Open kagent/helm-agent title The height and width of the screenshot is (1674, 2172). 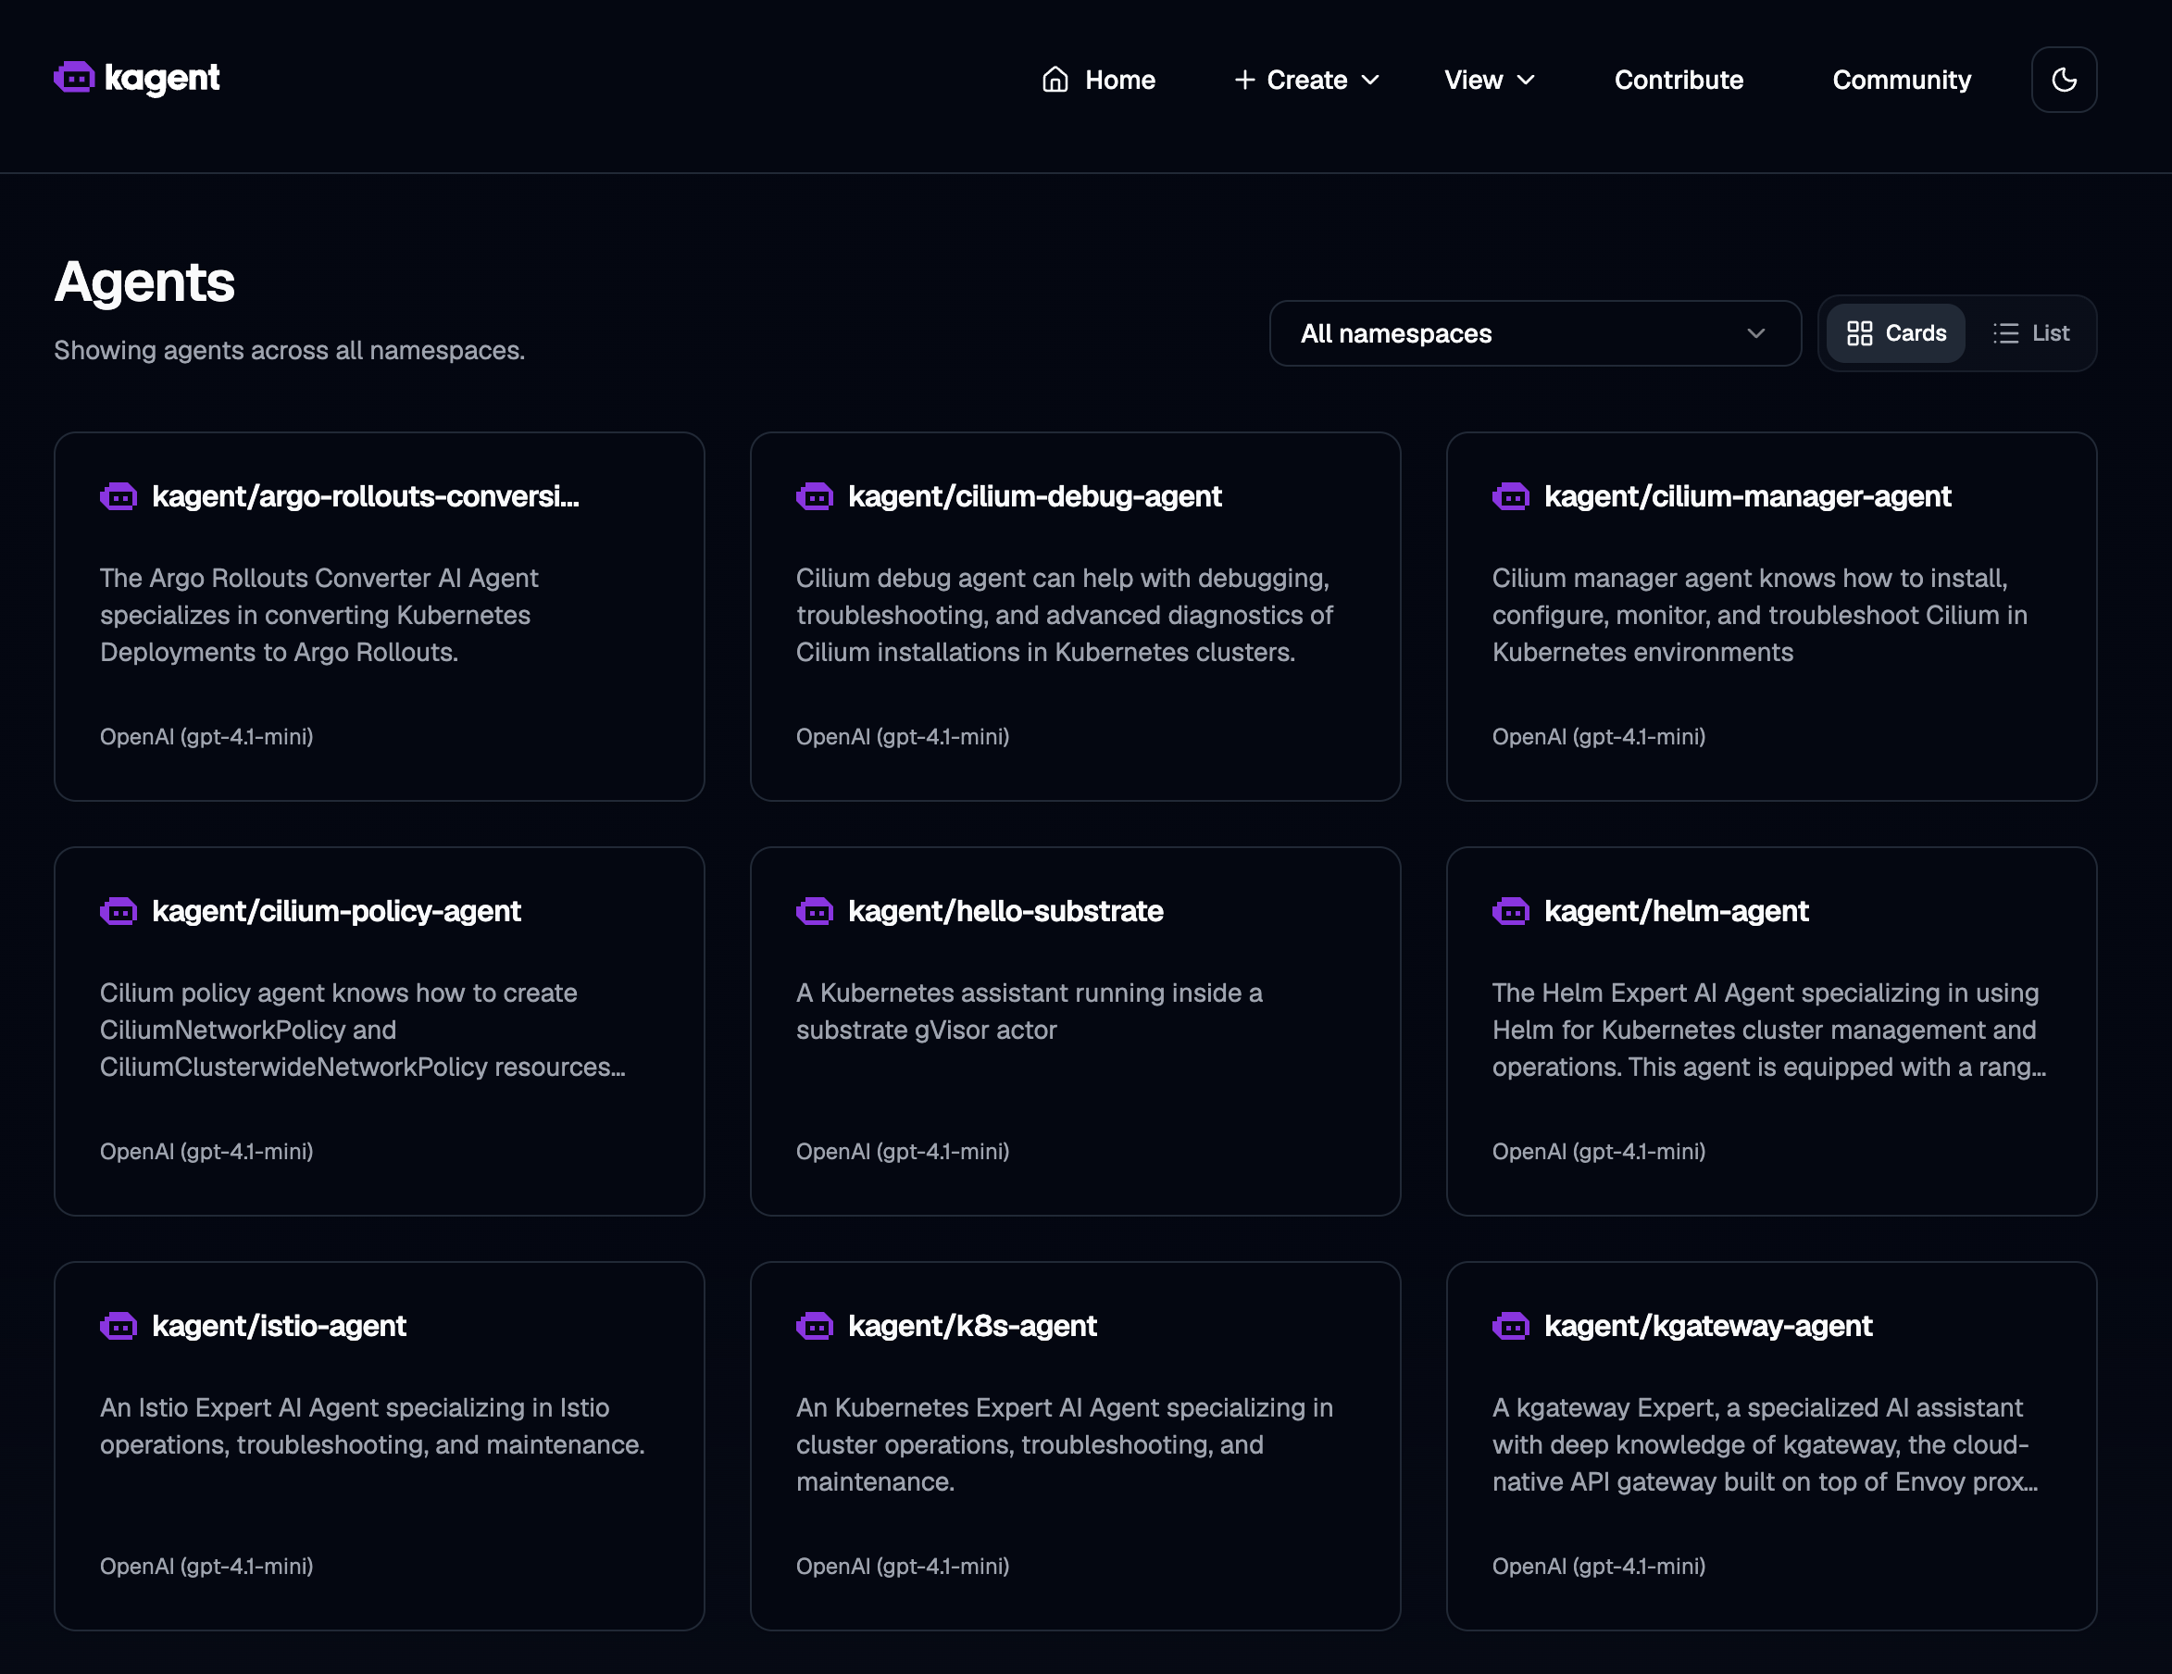click(1676, 911)
